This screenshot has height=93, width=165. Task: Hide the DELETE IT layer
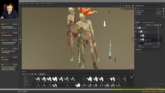tap(136, 44)
